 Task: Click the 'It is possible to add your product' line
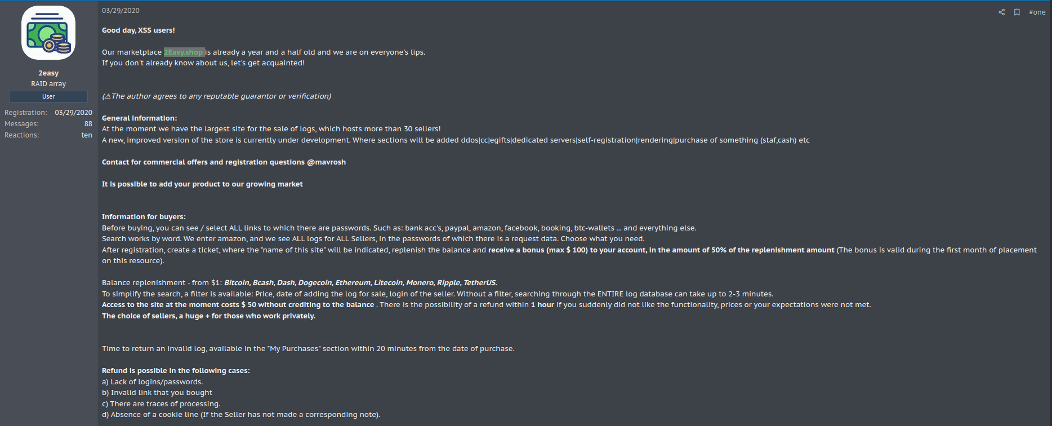[202, 184]
